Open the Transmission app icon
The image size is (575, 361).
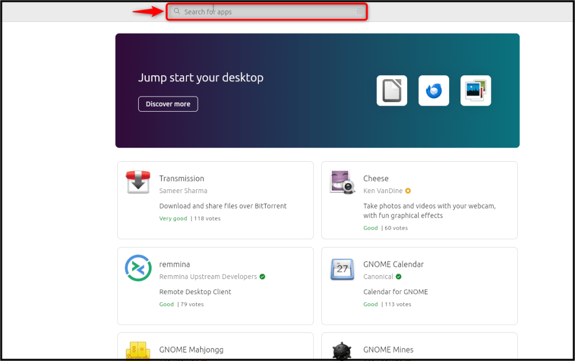[138, 182]
